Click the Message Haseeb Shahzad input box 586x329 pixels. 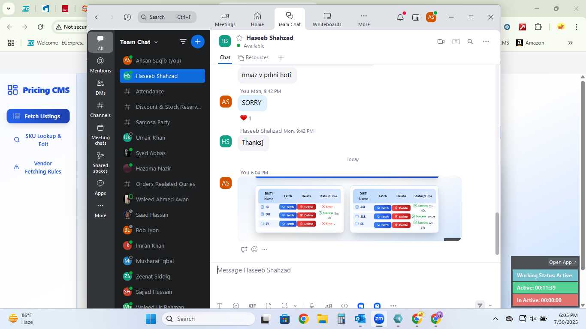click(x=354, y=270)
